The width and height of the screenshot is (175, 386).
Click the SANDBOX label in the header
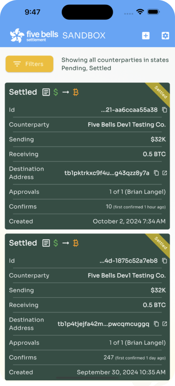84,36
